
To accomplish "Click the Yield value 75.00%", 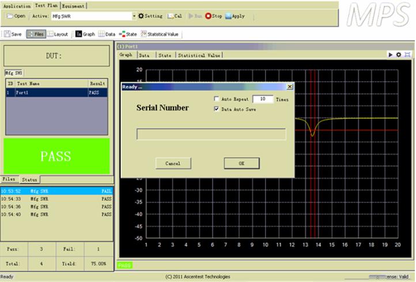I will click(99, 264).
